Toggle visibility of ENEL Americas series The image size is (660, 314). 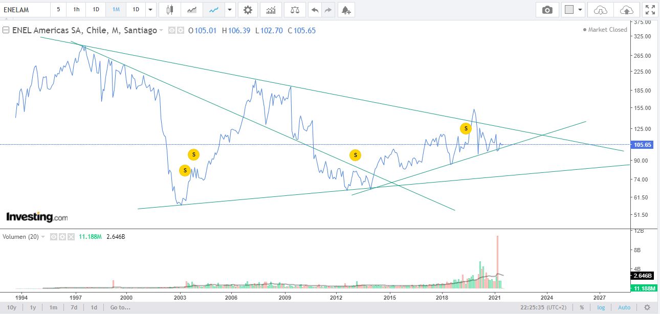(171, 30)
